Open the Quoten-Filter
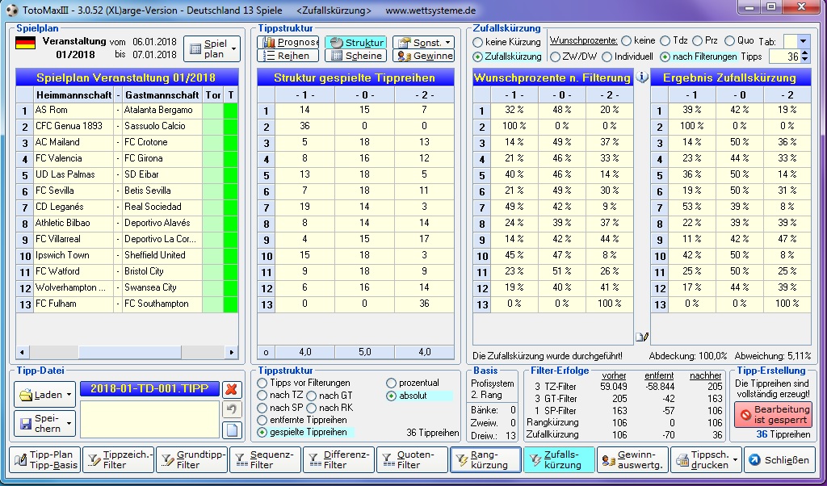This screenshot has height=486, width=827. tap(412, 460)
